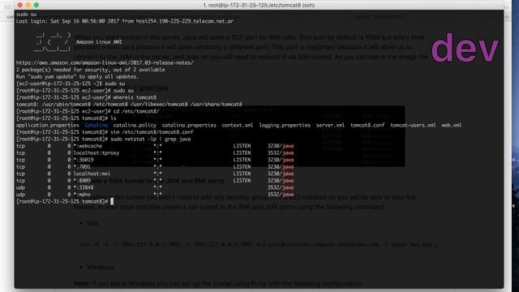
Task: Click 3230/java in the *:webcache row
Action: pyautogui.click(x=281, y=146)
